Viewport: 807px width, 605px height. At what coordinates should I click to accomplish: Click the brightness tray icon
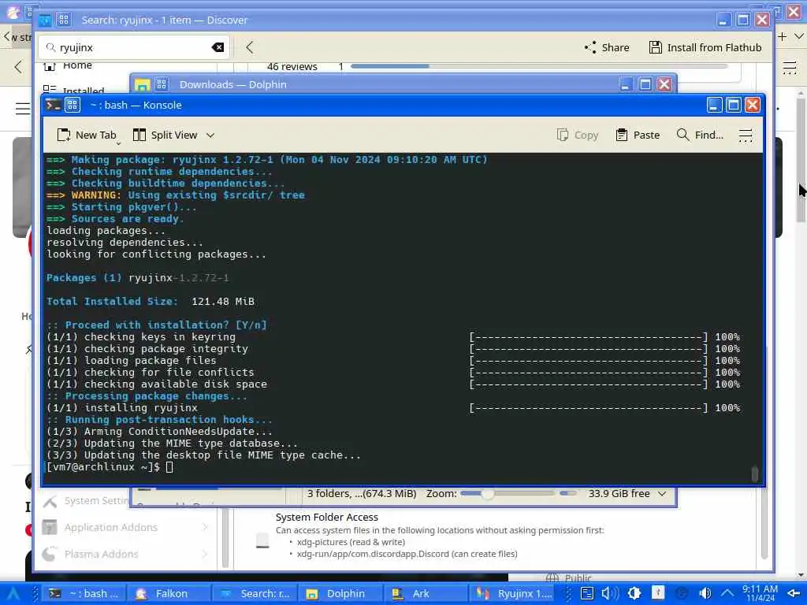[634, 594]
